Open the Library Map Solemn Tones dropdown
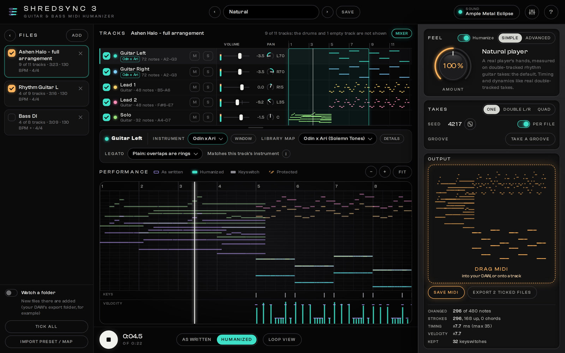The width and height of the screenshot is (565, 353). click(x=338, y=139)
